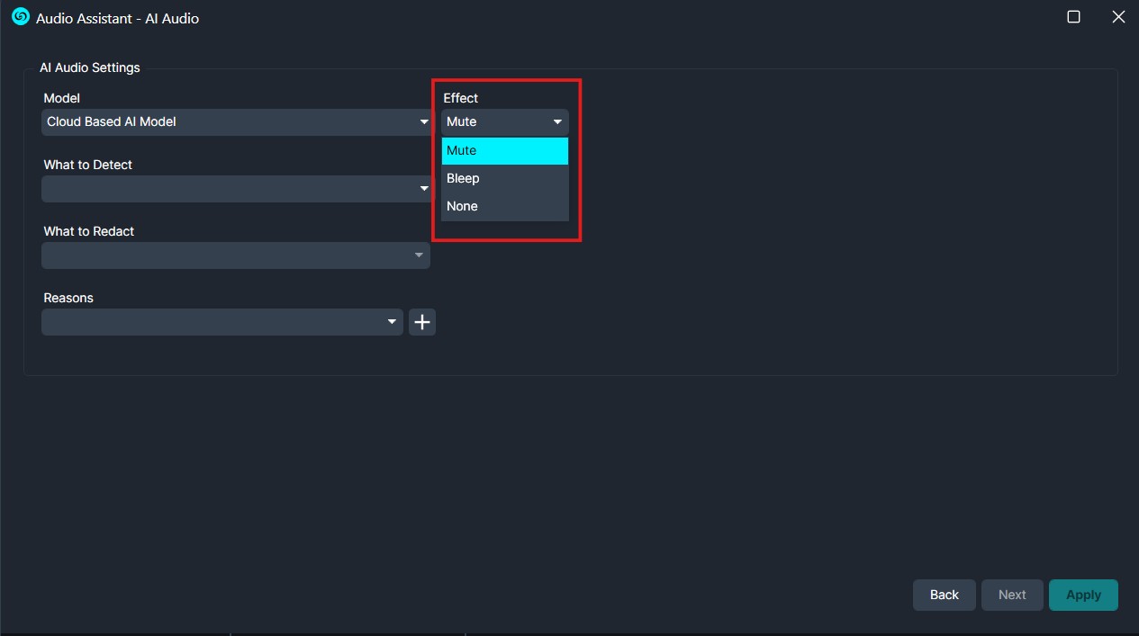Apply the AI Audio settings
The image size is (1139, 636).
pyautogui.click(x=1083, y=595)
